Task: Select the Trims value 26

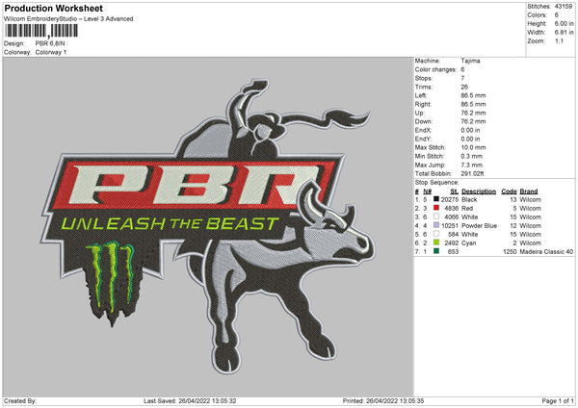Action: point(464,87)
